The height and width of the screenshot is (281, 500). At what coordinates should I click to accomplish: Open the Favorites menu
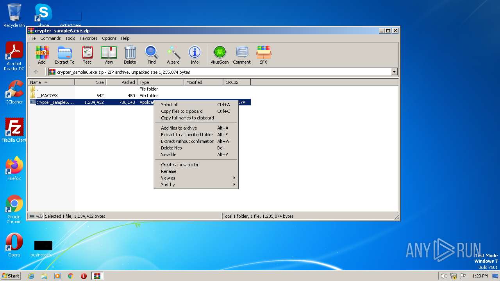(89, 38)
